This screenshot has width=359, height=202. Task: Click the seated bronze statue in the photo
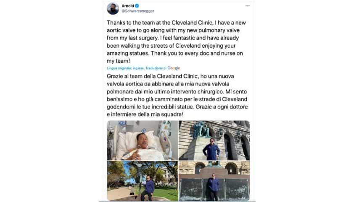201,129
